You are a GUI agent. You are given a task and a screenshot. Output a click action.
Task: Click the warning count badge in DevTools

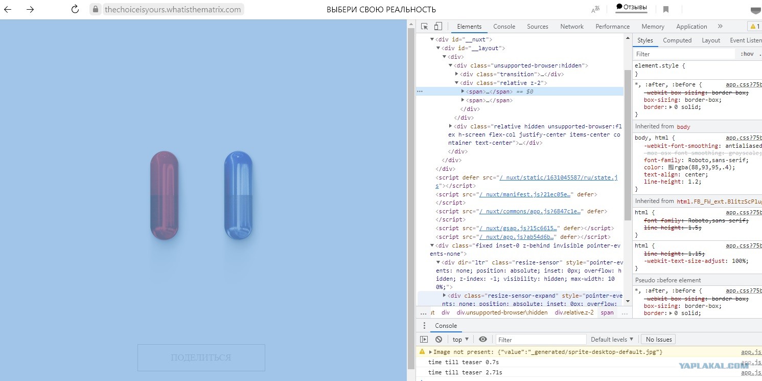coord(755,27)
